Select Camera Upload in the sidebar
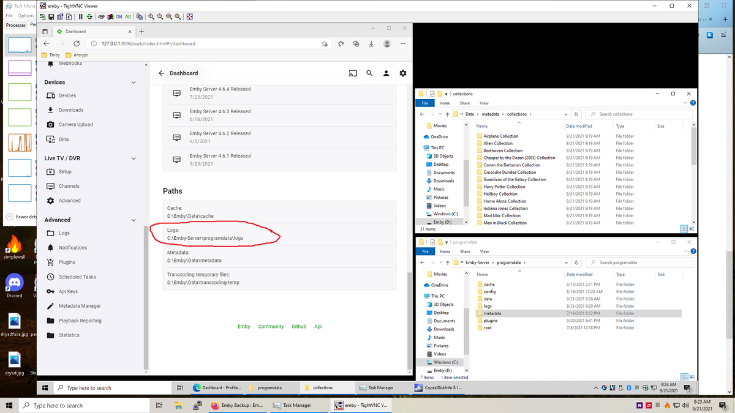The width and height of the screenshot is (735, 413). click(75, 124)
